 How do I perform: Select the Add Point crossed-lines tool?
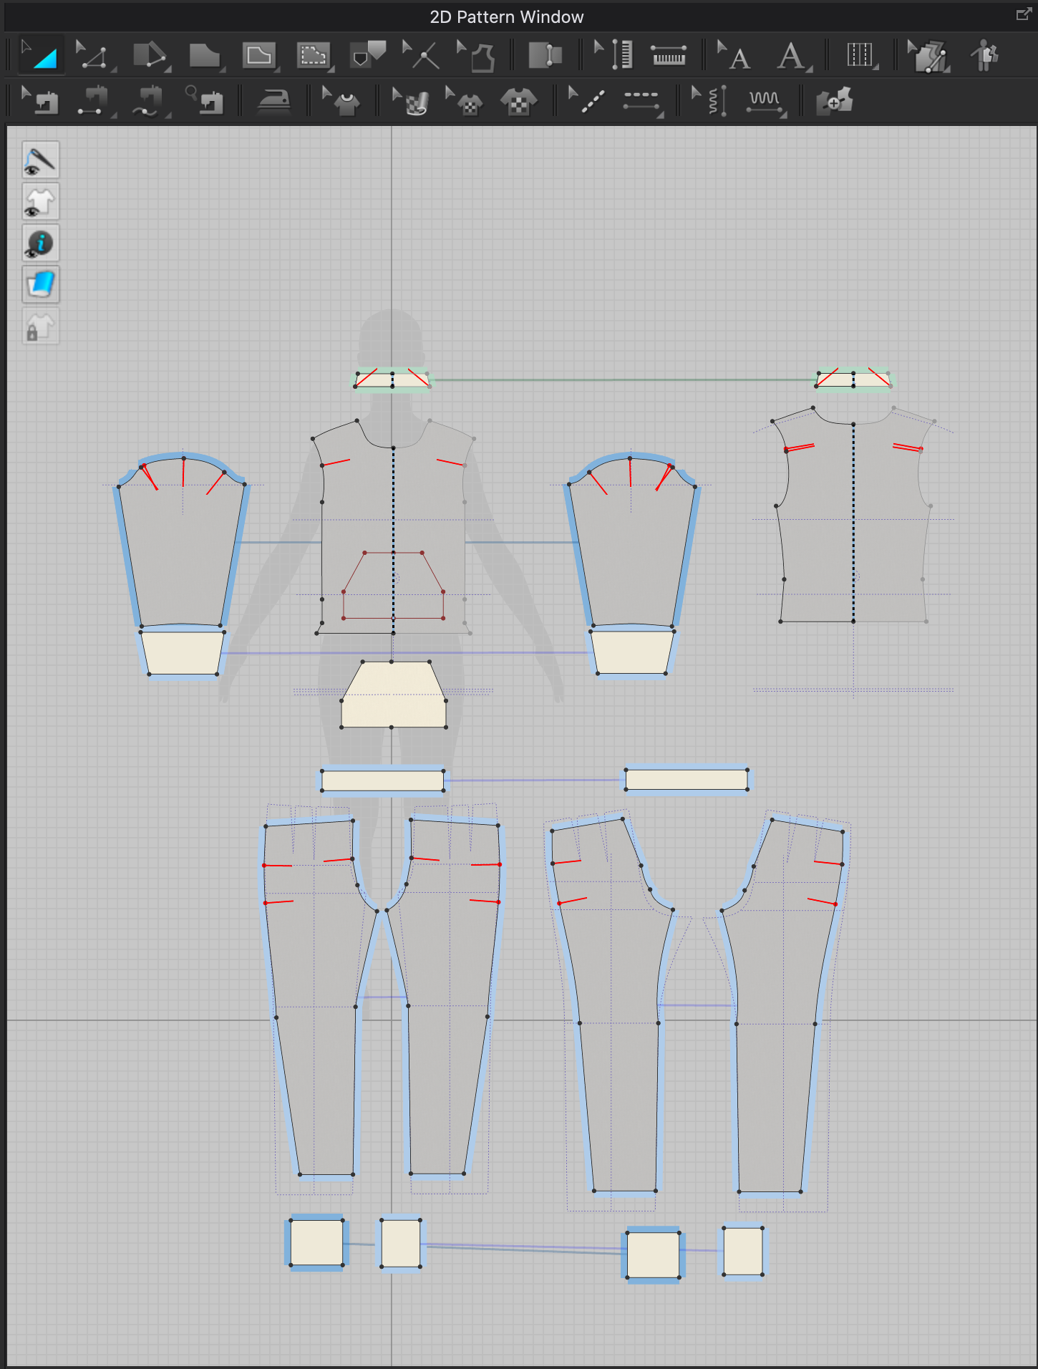(421, 55)
